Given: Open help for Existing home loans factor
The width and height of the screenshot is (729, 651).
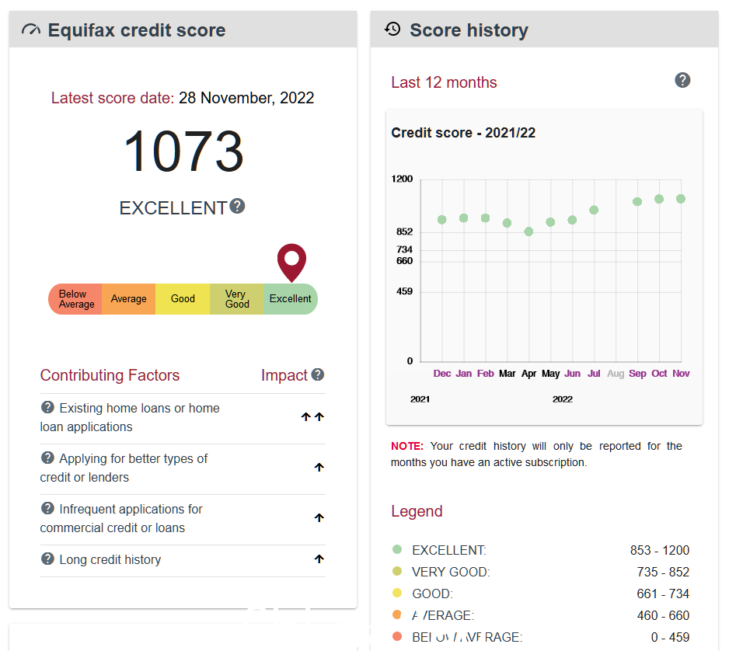Looking at the screenshot, I should pyautogui.click(x=47, y=408).
